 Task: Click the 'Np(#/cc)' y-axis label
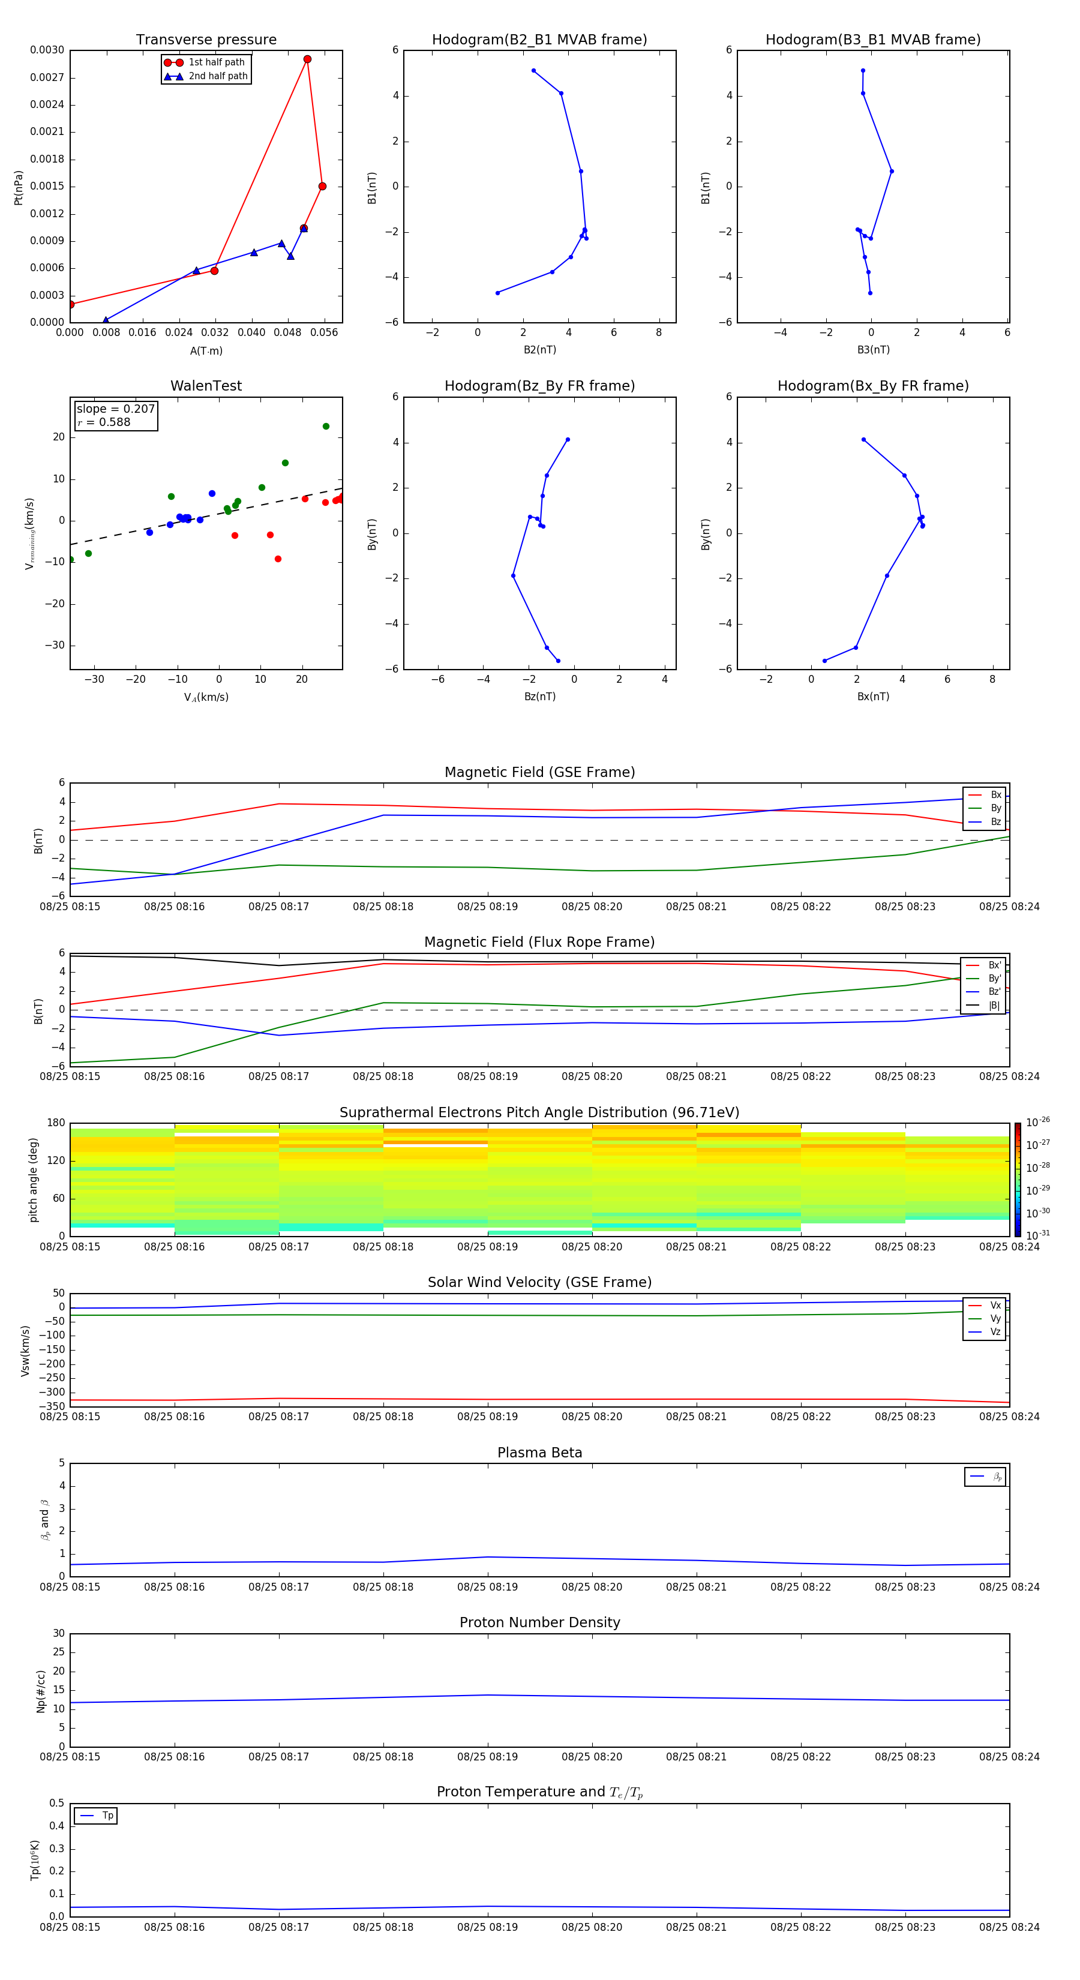coord(41,1691)
